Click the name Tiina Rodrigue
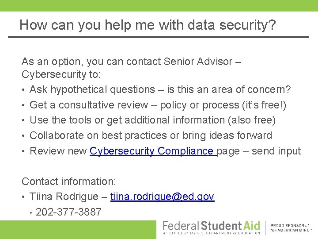318x239 pixels. tap(65, 197)
